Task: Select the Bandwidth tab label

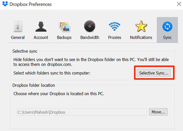Action: pyautogui.click(x=90, y=37)
